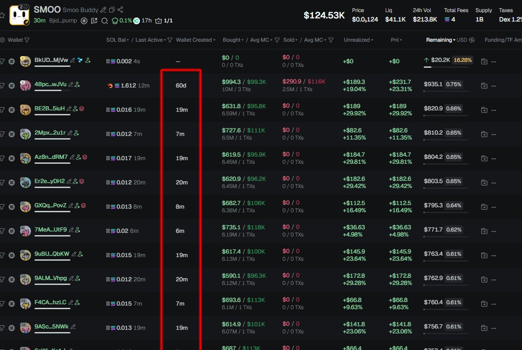
Task: Click the track-wallet icon beside 2Mpx...2u1r
Action: tap(76, 133)
